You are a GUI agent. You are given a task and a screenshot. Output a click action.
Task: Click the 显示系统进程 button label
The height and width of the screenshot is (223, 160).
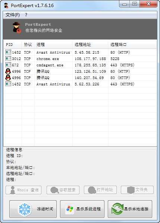pos(88,209)
